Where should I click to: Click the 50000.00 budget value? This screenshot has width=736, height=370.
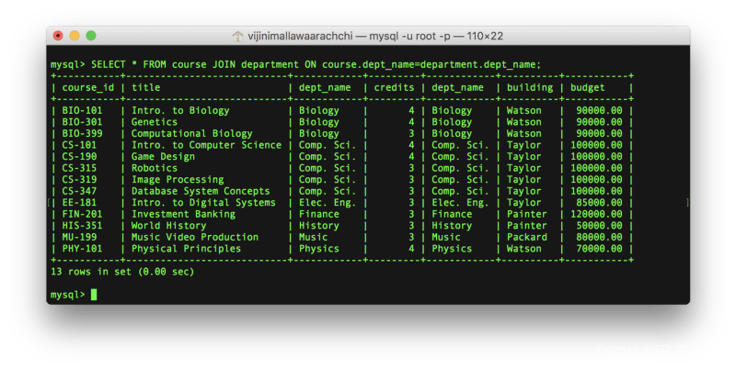point(599,226)
